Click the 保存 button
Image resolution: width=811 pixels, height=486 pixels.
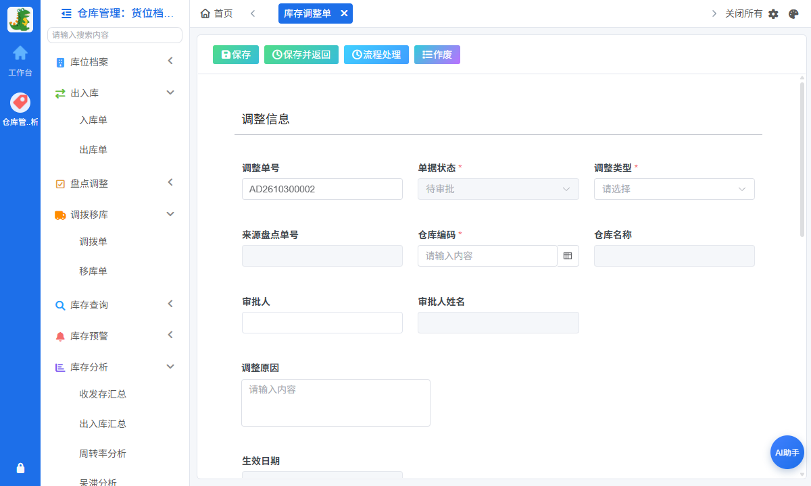tap(236, 55)
